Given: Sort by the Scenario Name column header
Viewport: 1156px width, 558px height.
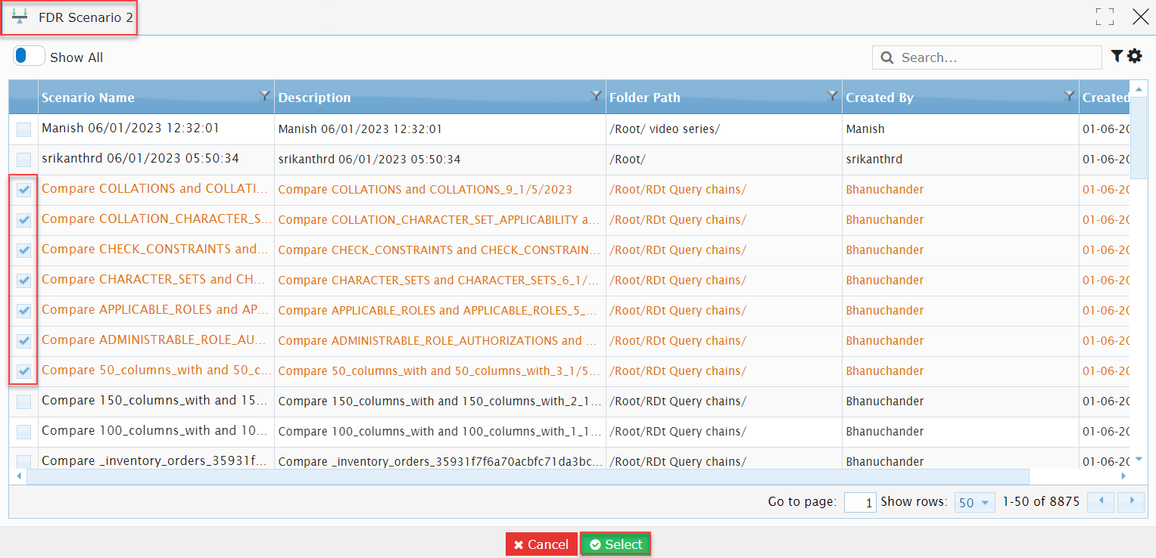Looking at the screenshot, I should (88, 98).
